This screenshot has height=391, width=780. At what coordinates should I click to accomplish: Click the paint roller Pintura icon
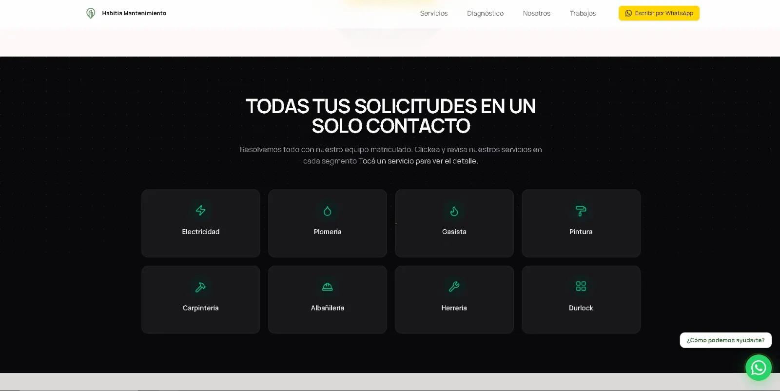coord(581,211)
